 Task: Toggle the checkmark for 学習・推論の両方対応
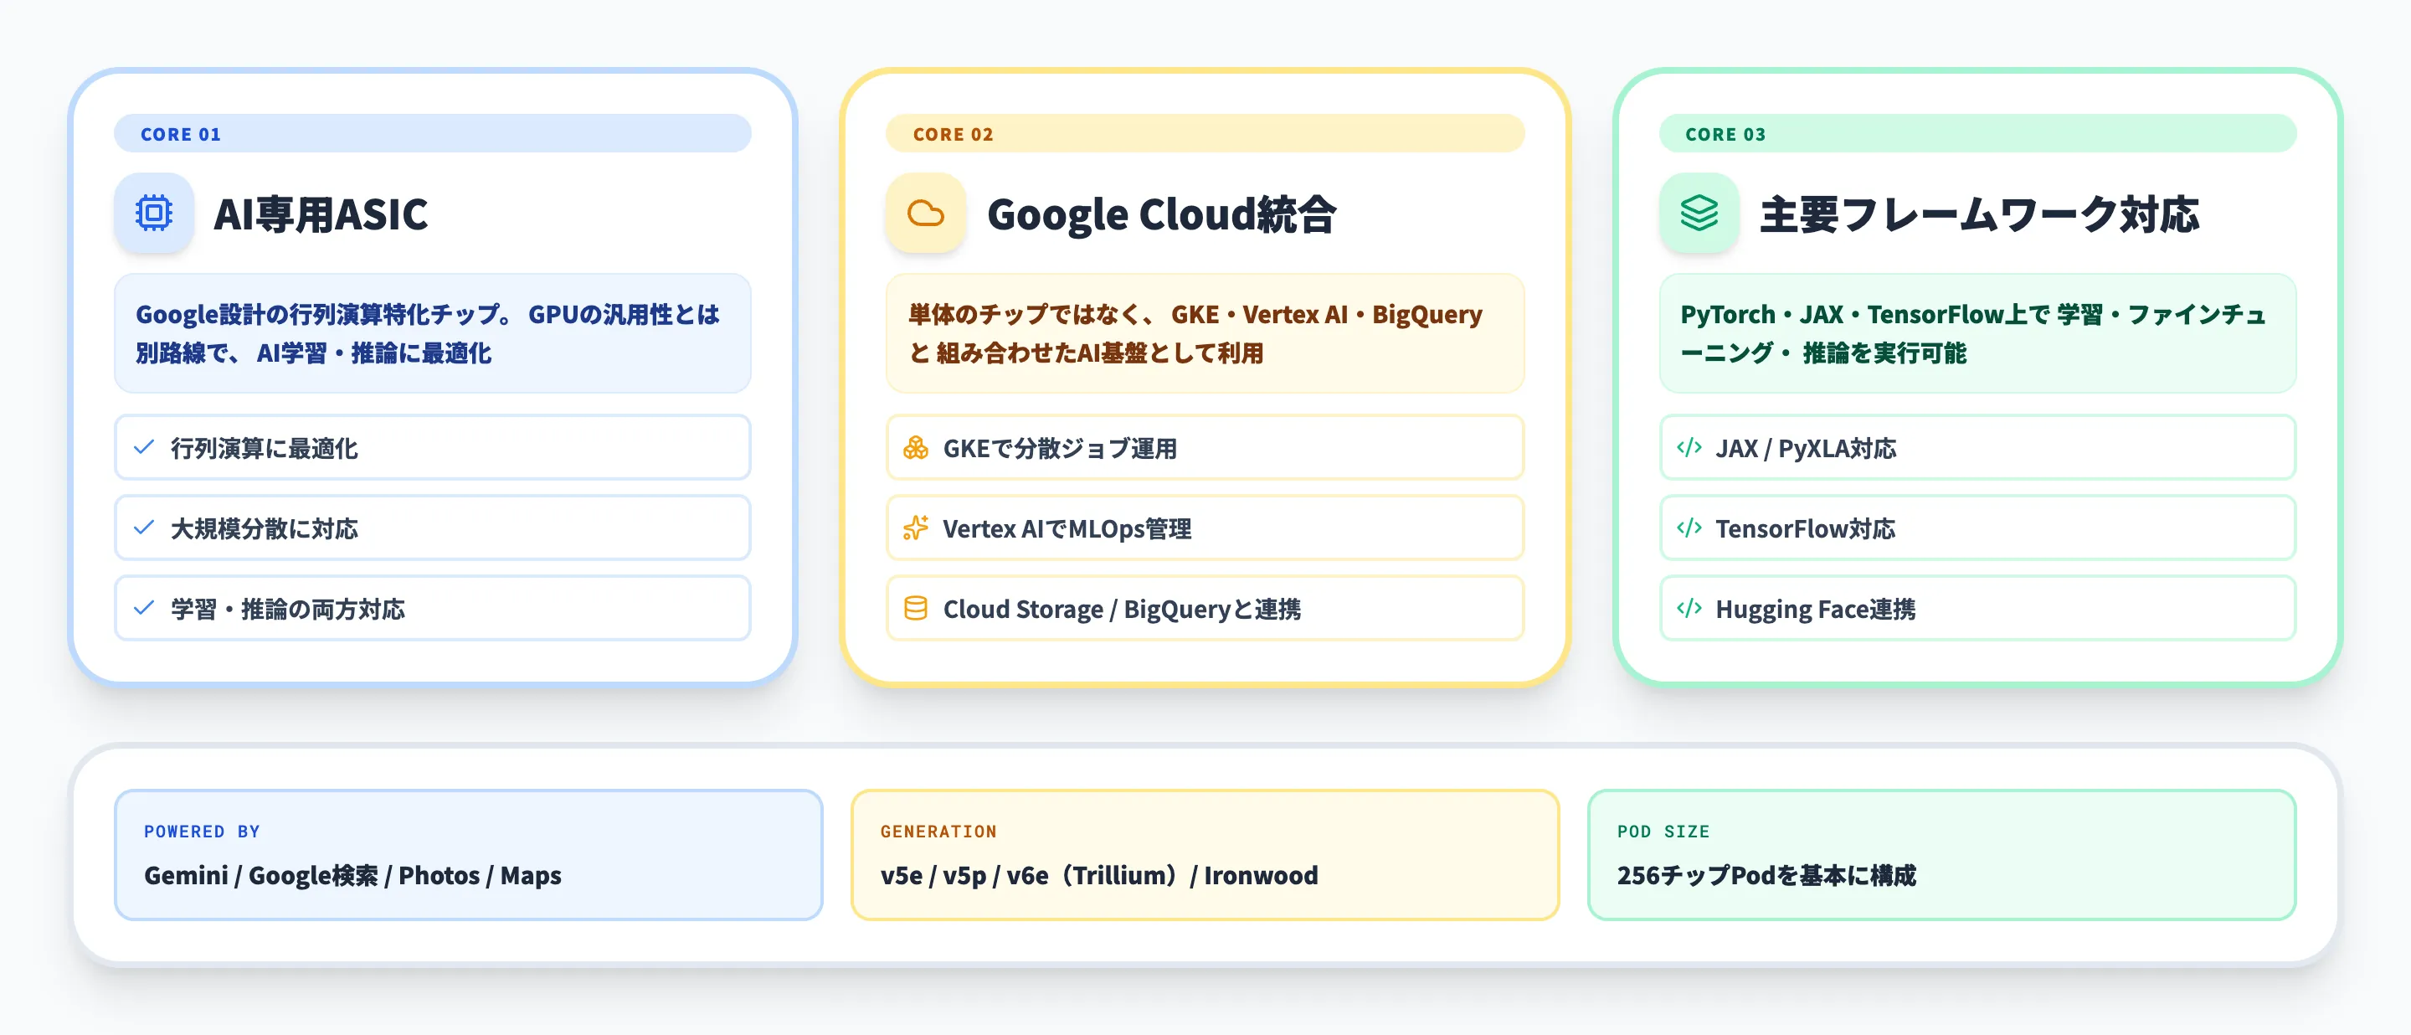[143, 608]
